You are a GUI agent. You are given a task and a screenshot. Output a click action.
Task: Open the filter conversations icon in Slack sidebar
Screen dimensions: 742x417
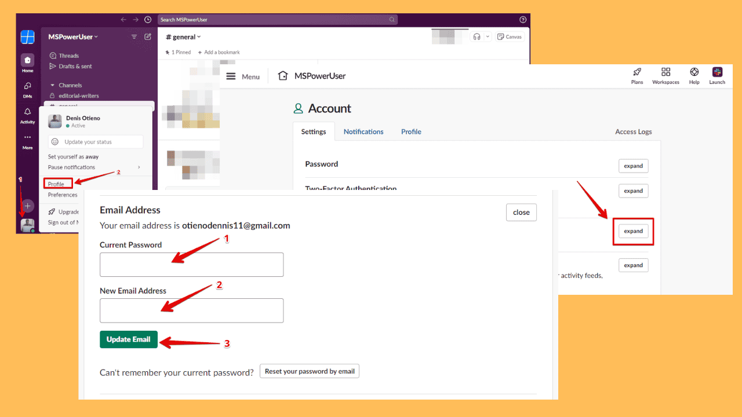(x=134, y=37)
